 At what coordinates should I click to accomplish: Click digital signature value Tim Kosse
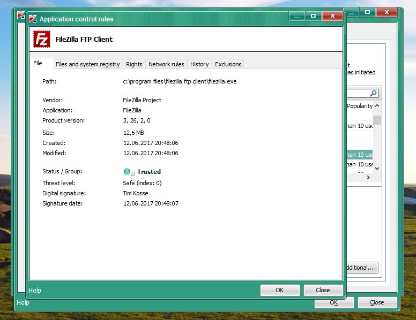(x=136, y=193)
